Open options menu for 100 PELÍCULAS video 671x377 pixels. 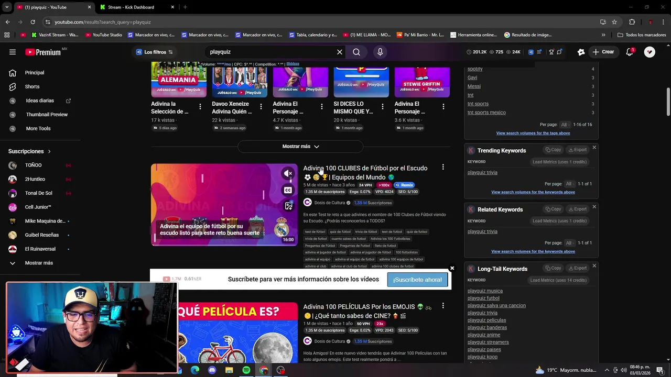coord(443,306)
